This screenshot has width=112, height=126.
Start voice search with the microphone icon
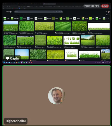(57, 12)
